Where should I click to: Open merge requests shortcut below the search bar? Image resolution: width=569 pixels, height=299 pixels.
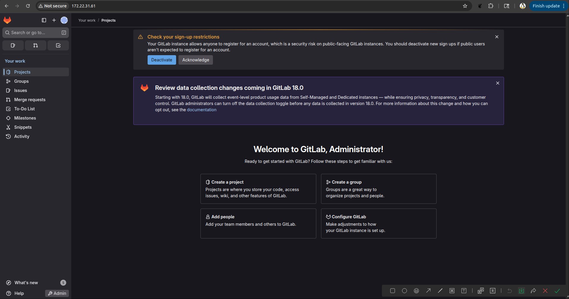click(35, 45)
